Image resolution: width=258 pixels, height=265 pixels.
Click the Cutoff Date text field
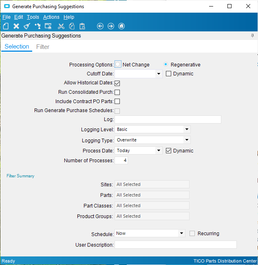coord(135,74)
